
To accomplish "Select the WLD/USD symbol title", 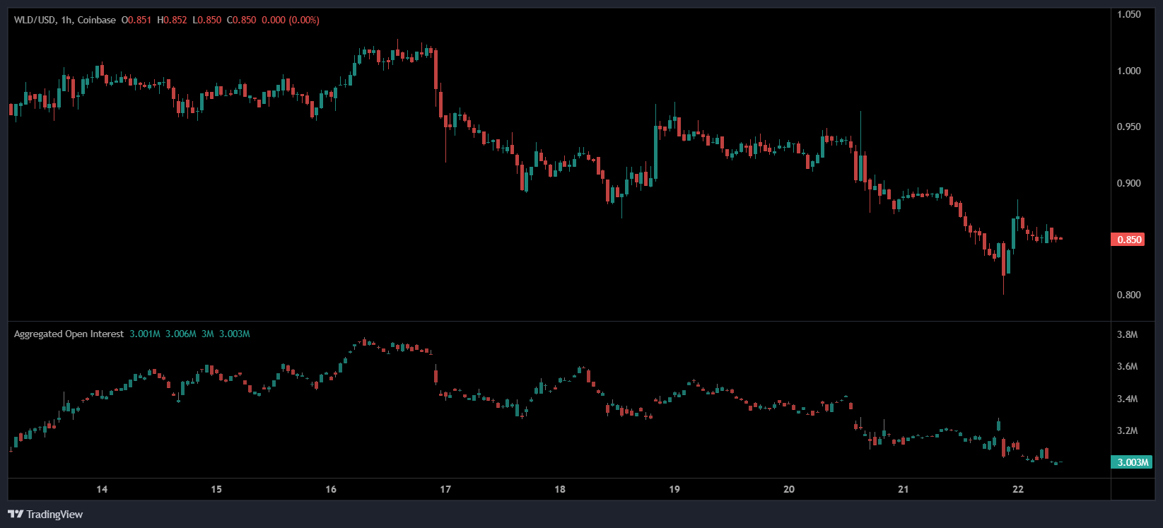I will click(x=35, y=20).
